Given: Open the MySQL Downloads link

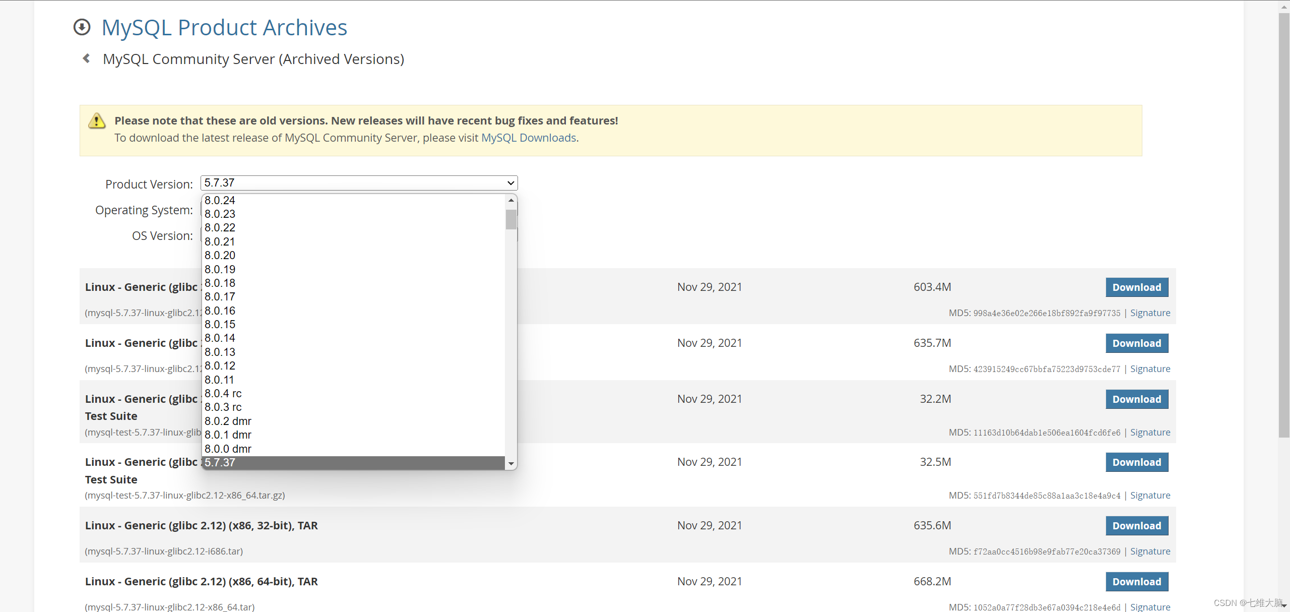Looking at the screenshot, I should click(x=529, y=138).
